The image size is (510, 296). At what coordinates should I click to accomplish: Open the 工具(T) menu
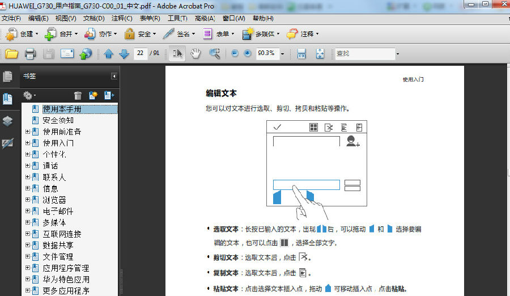coord(177,19)
